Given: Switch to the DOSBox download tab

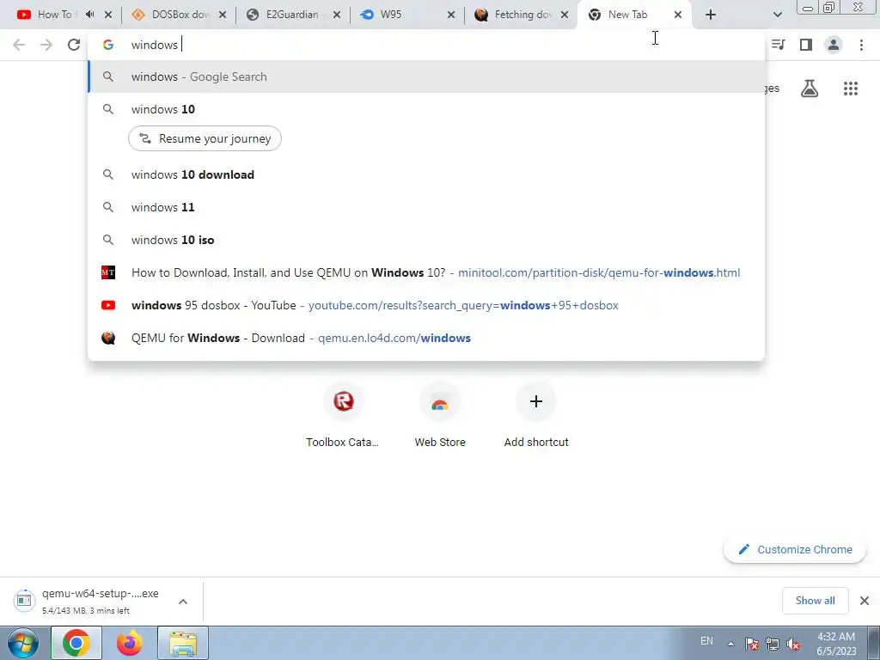Looking at the screenshot, I should click(172, 15).
